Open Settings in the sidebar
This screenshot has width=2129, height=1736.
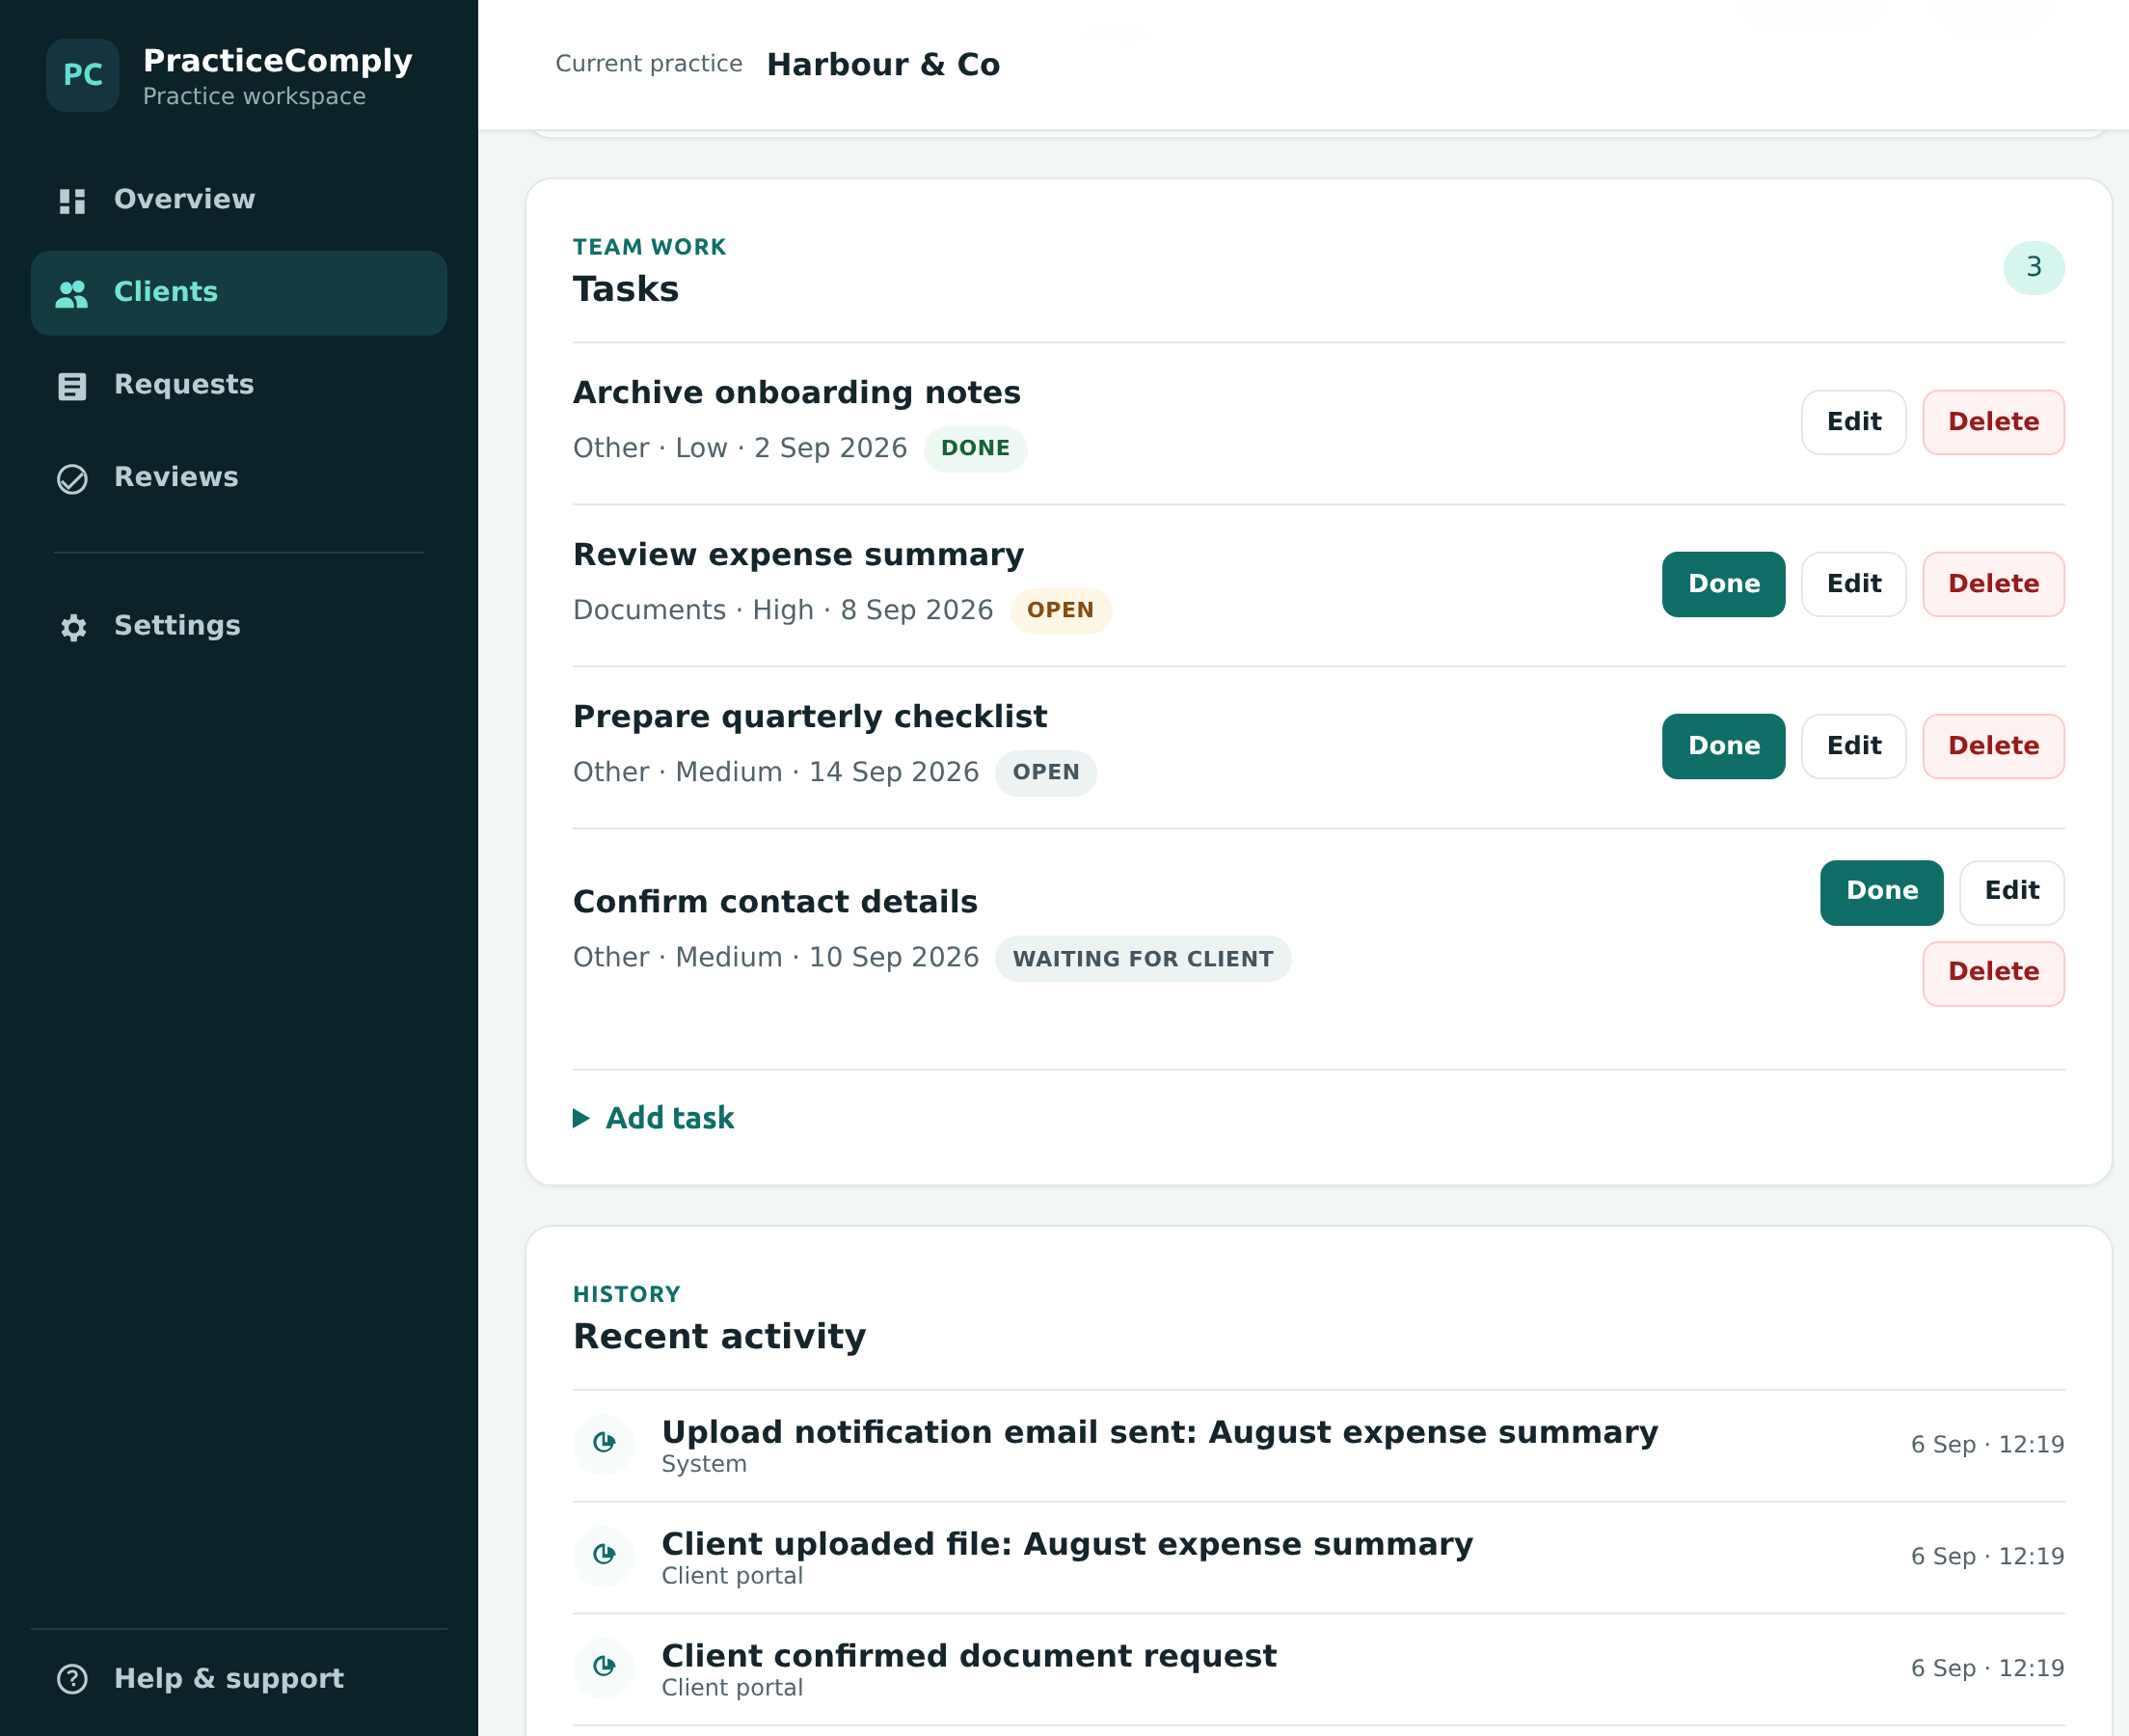[239, 626]
